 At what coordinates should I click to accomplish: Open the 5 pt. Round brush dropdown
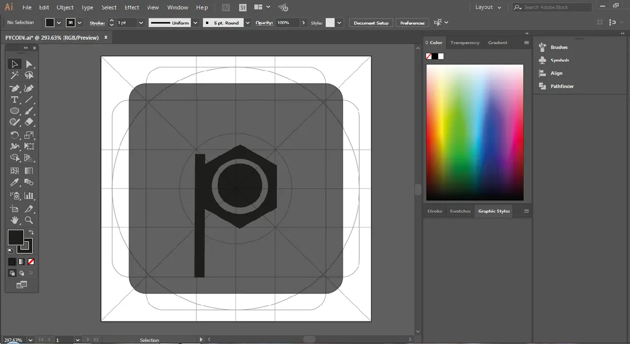click(248, 23)
